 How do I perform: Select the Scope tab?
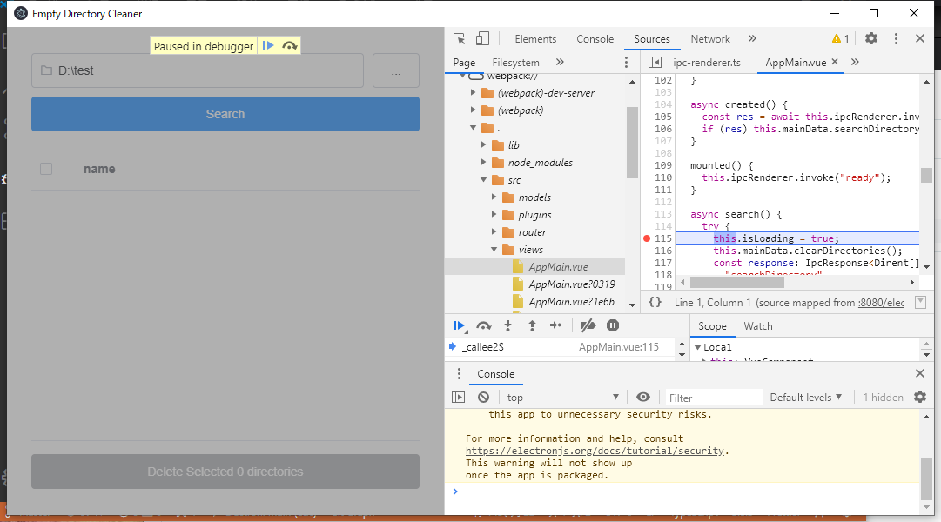pyautogui.click(x=712, y=325)
